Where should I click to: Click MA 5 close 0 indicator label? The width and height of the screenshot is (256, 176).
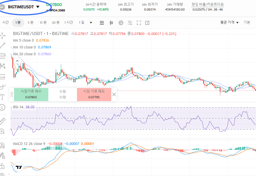click(23, 40)
